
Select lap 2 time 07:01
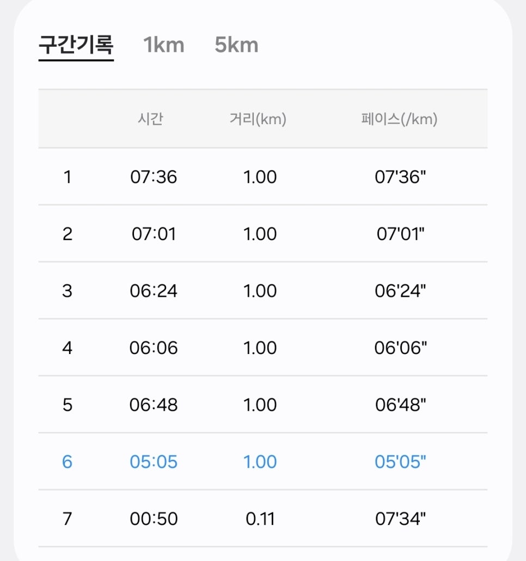point(154,234)
